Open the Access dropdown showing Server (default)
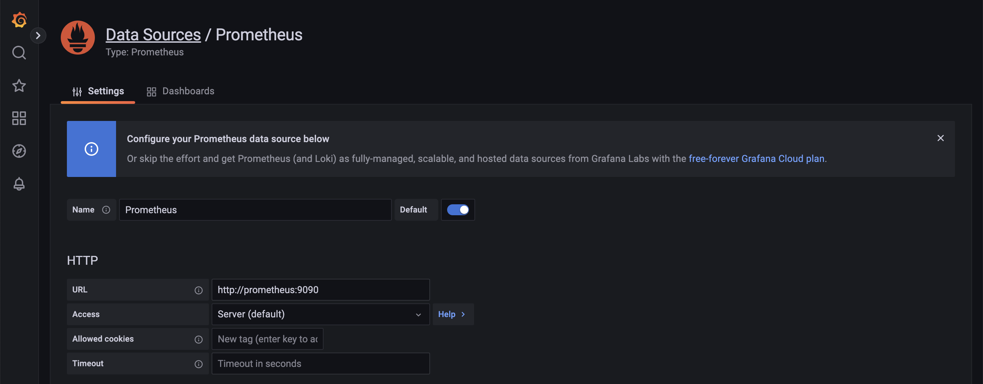 tap(320, 314)
